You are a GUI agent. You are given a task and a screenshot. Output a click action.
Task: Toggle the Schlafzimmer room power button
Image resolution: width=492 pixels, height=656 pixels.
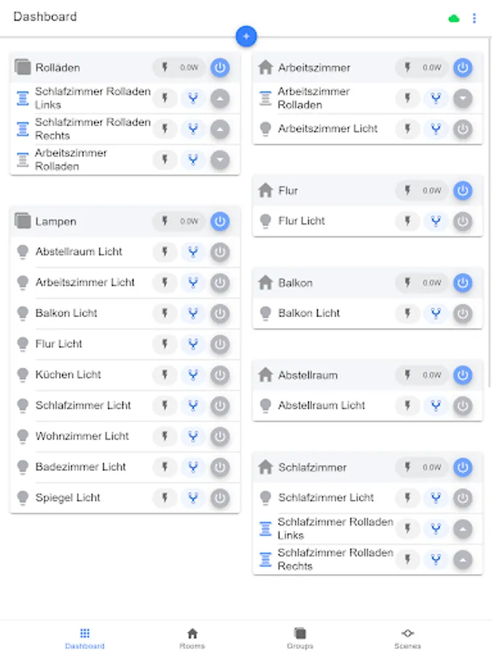coord(463,467)
